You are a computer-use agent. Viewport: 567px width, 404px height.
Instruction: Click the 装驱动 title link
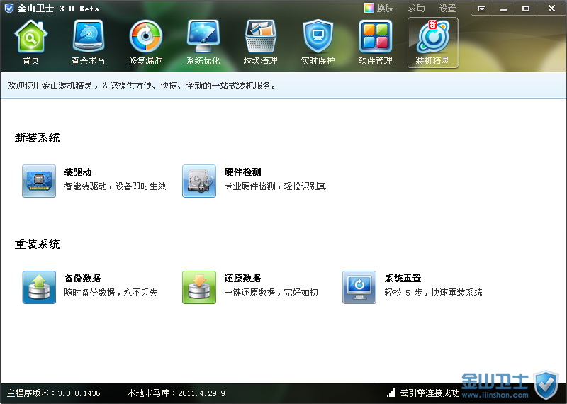78,172
